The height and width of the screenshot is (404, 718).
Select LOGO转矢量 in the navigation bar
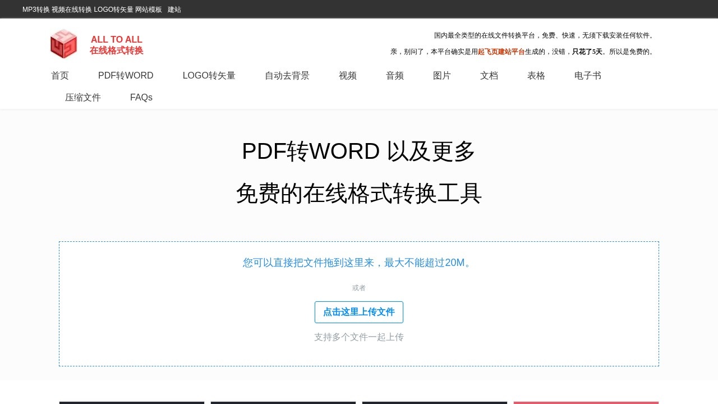click(x=209, y=76)
